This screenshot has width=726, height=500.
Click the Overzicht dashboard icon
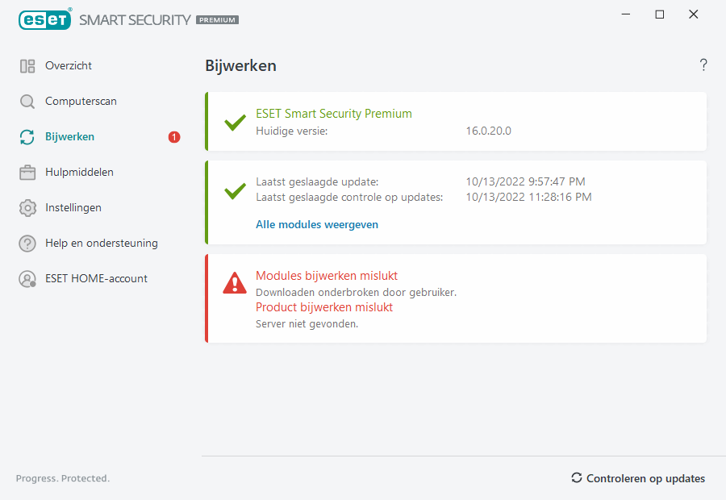[27, 66]
